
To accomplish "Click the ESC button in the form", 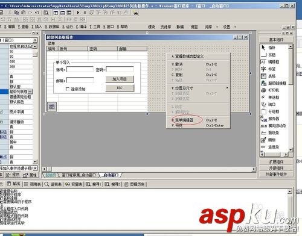I will tap(120, 88).
